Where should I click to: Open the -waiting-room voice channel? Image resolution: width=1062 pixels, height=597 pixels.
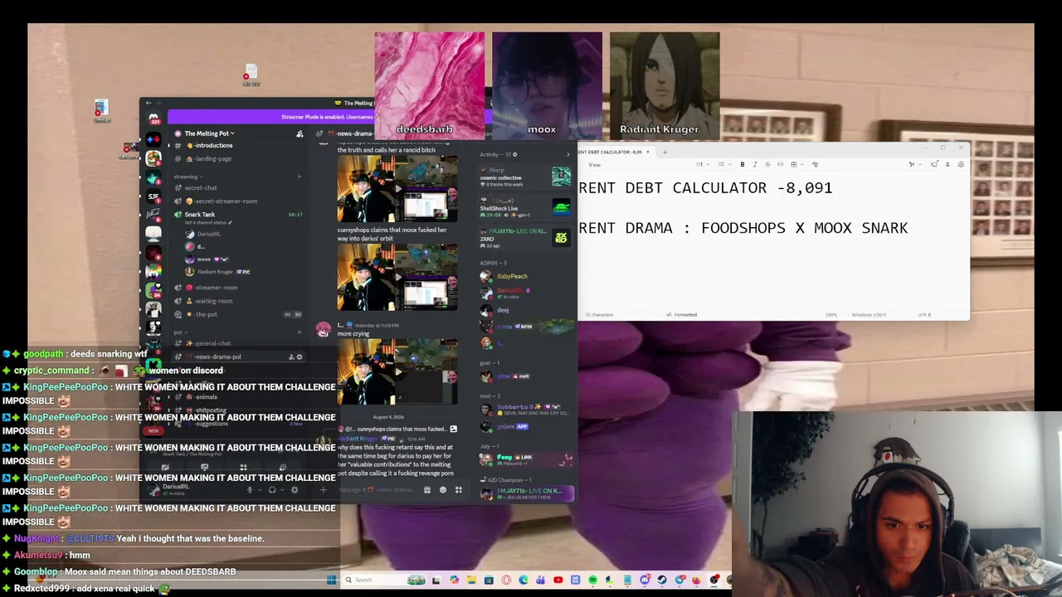click(214, 301)
